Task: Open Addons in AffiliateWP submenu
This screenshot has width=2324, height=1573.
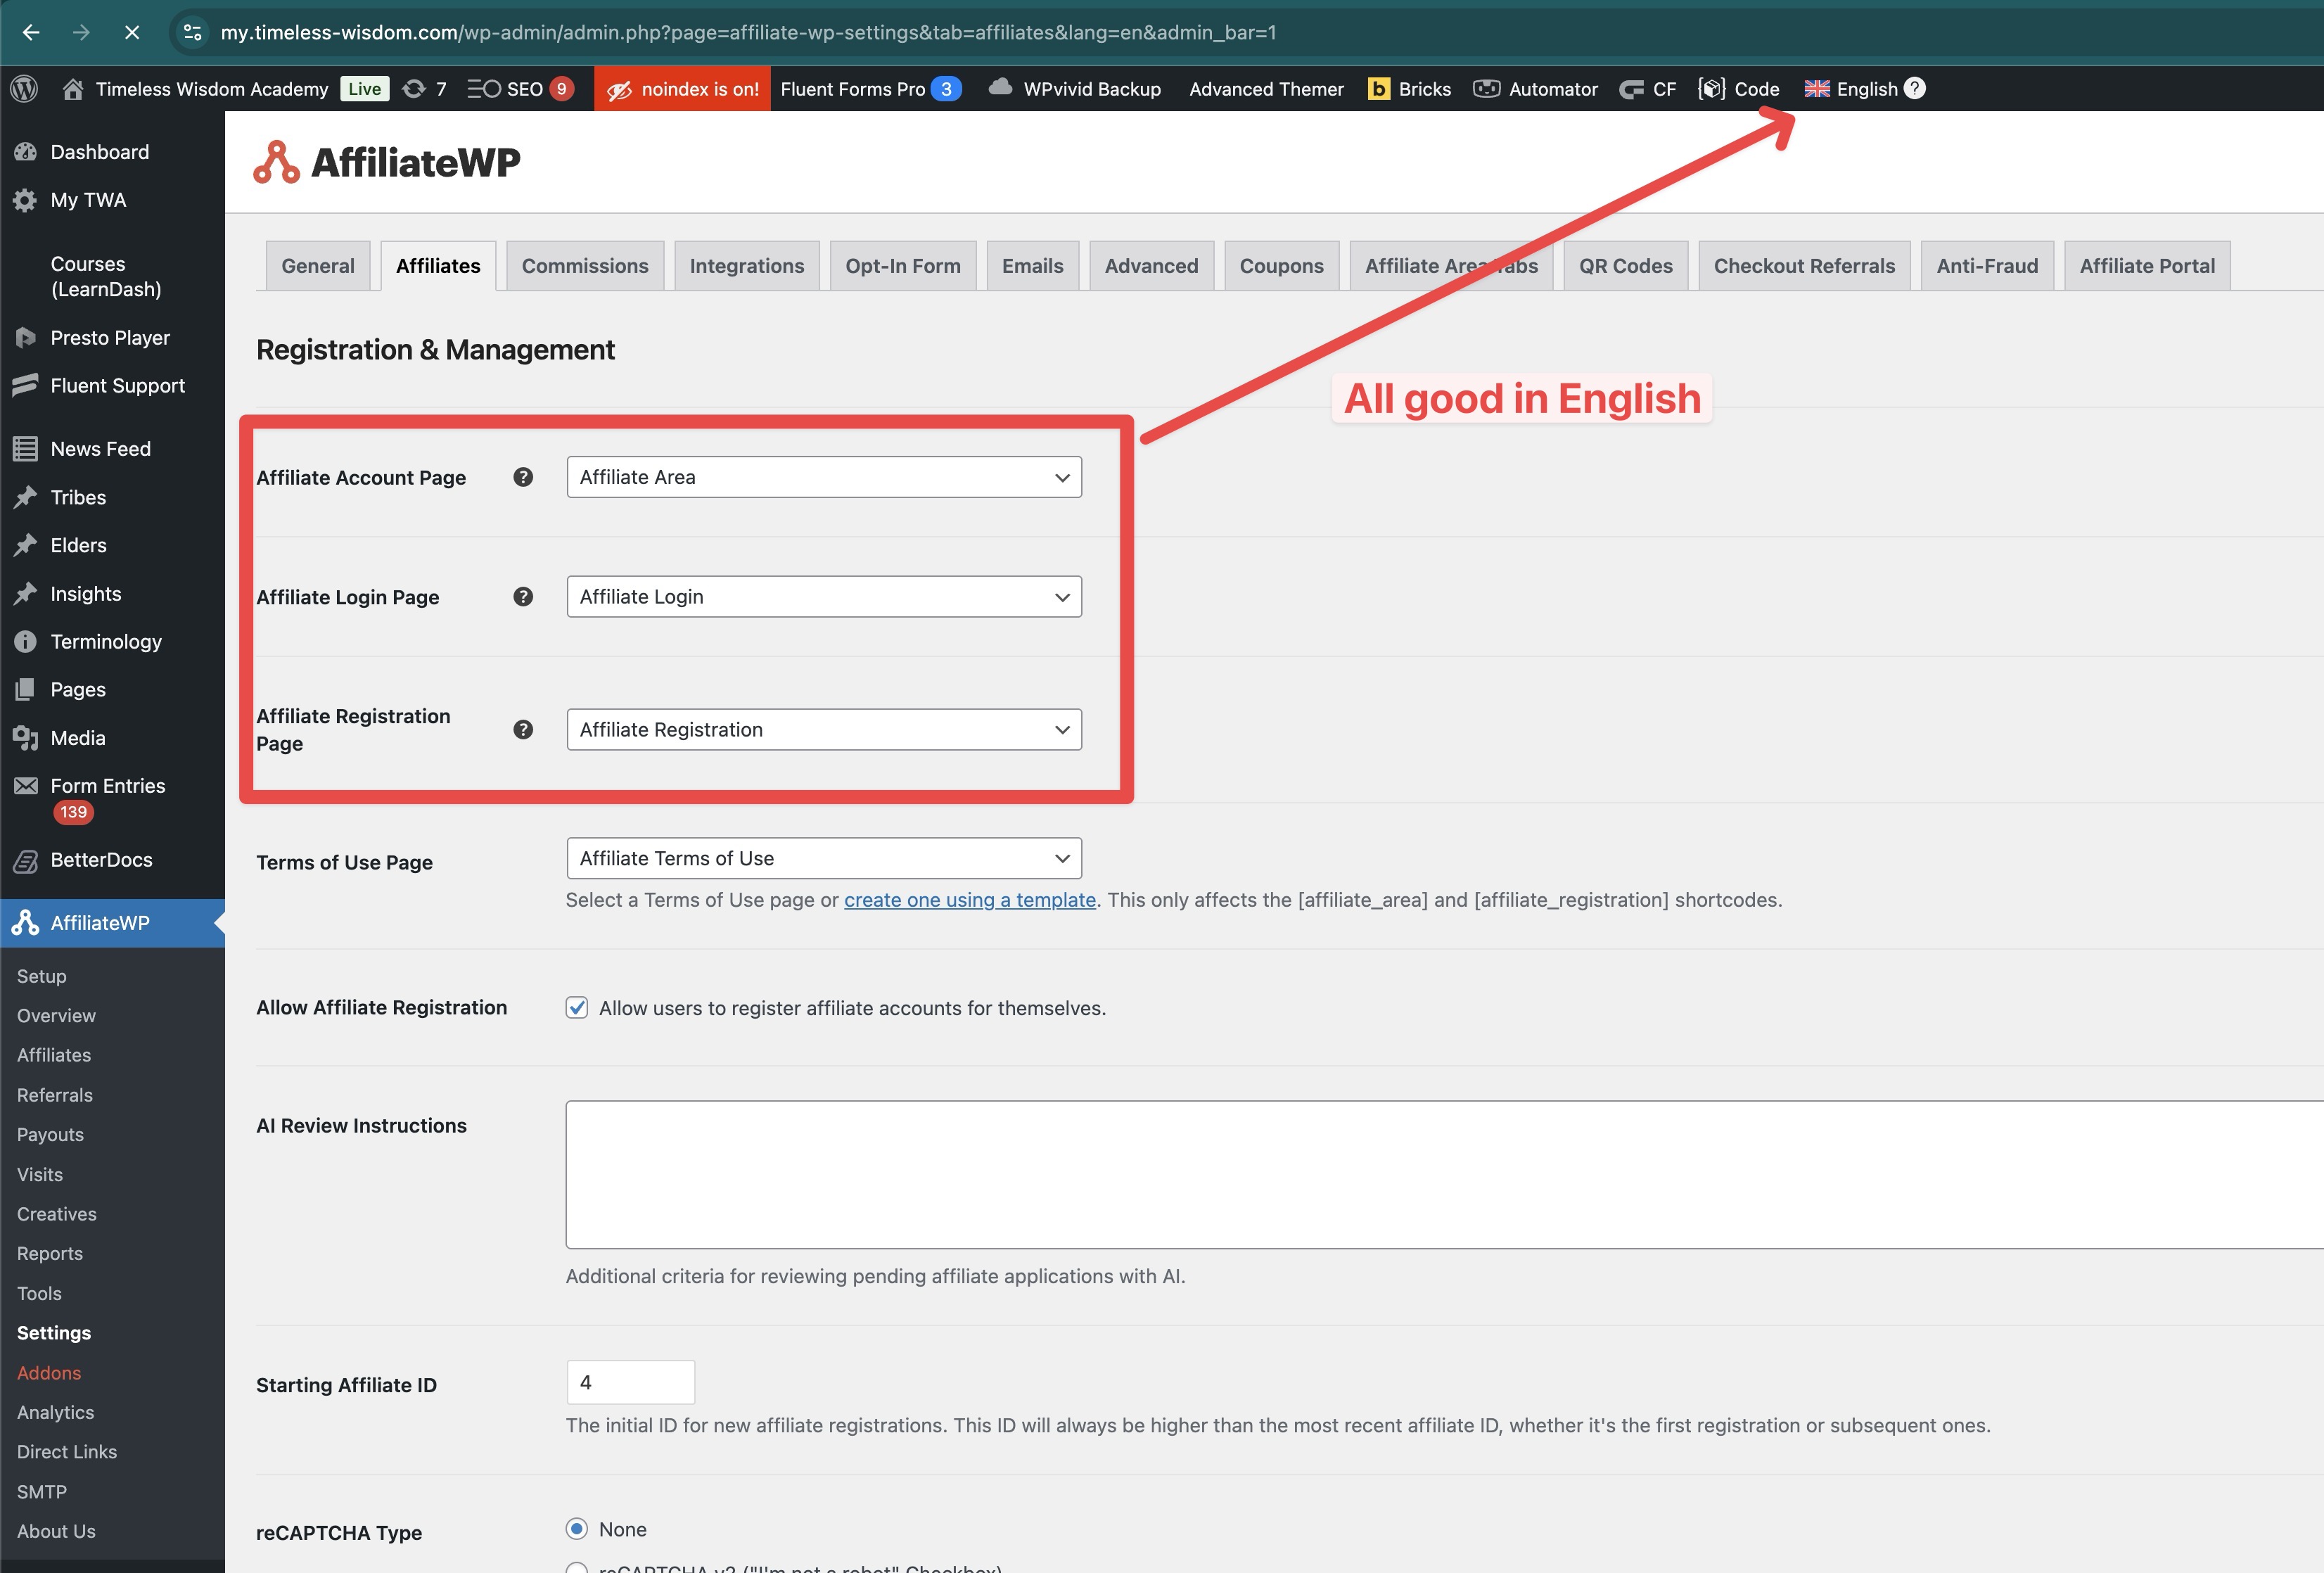Action: coord(49,1373)
